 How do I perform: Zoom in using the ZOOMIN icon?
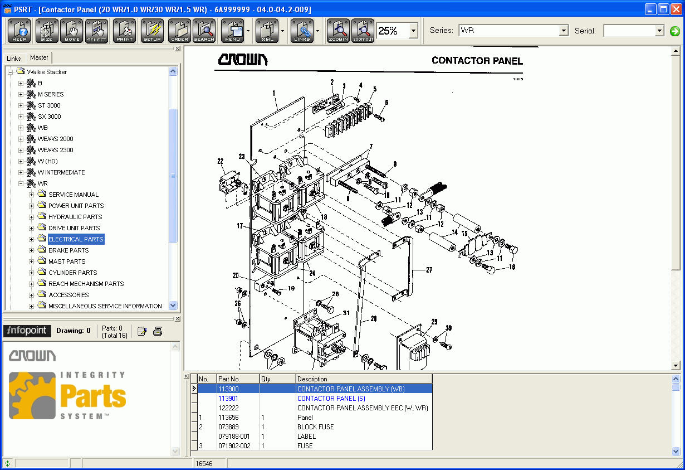click(337, 31)
